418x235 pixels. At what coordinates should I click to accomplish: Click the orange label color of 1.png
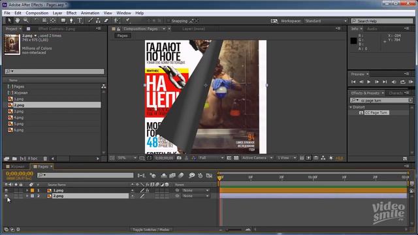pos(32,191)
